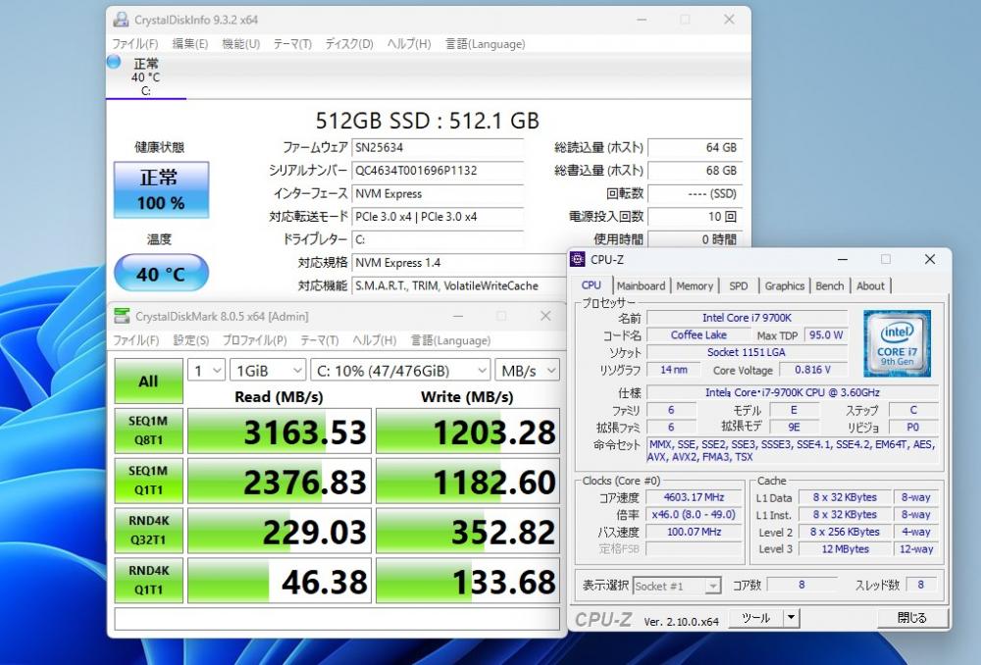The image size is (981, 665).
Task: Click the 40 °C temperature indicator button
Action: [x=161, y=274]
